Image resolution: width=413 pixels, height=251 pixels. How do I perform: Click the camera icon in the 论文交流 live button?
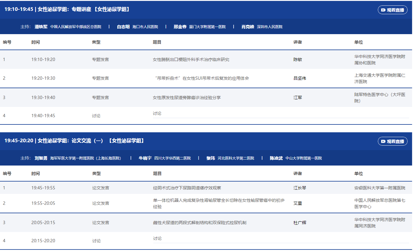click(383, 141)
